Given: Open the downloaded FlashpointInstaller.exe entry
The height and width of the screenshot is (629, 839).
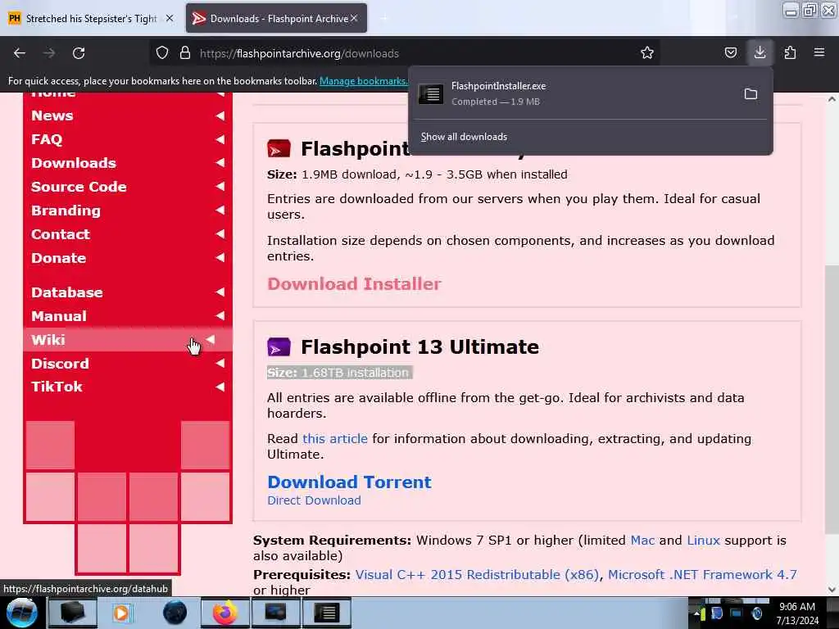Looking at the screenshot, I should click(x=573, y=93).
